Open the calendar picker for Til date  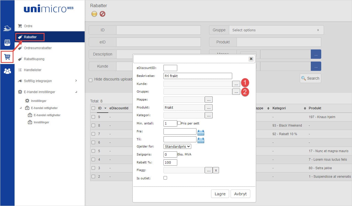click(x=201, y=140)
